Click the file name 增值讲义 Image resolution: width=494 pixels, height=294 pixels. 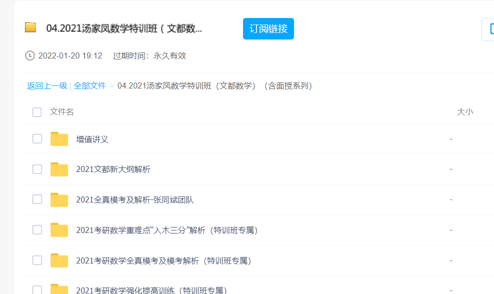coord(92,139)
